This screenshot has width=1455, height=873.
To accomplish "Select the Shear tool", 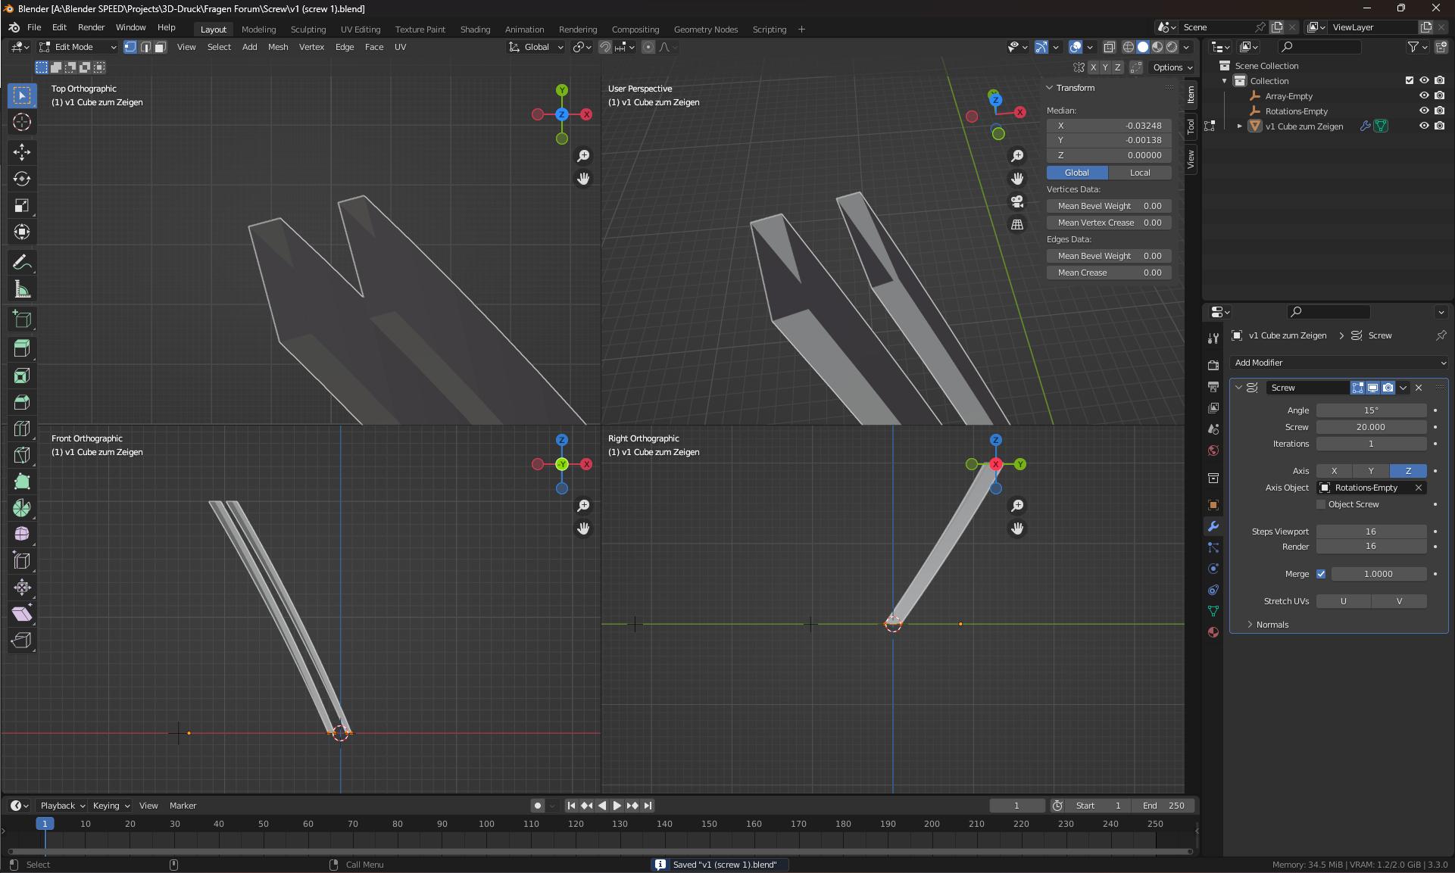I will click(22, 614).
